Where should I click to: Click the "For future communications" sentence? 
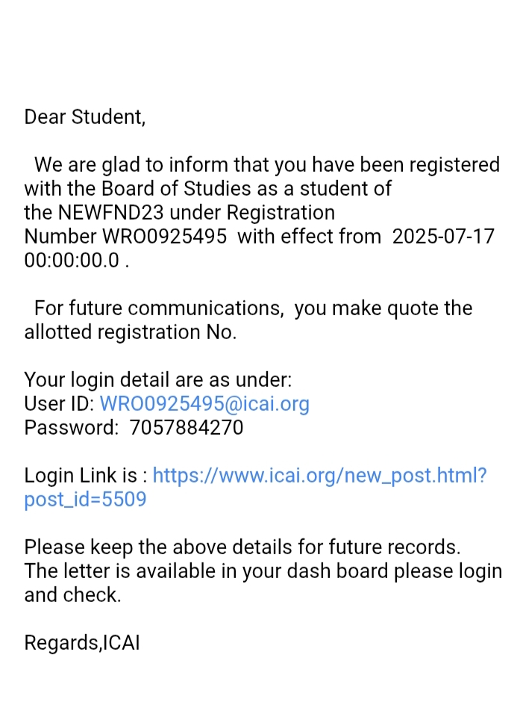(x=158, y=308)
